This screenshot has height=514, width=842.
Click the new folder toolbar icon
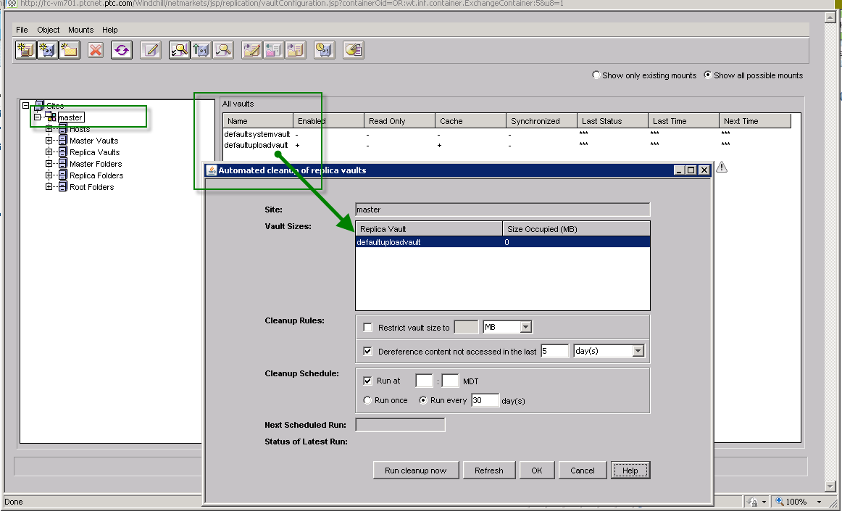pyautogui.click(x=69, y=50)
